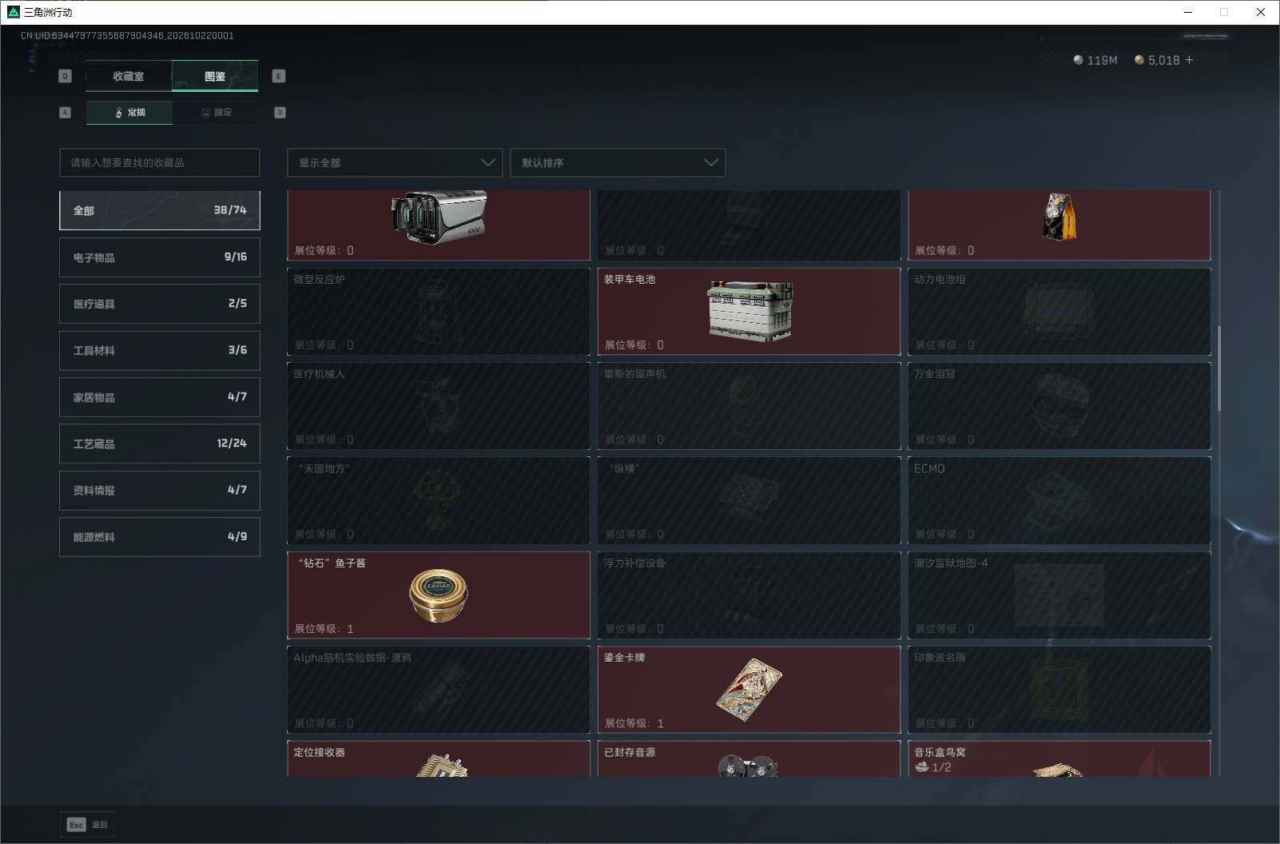Select the 常规 sub-tab
The height and width of the screenshot is (844, 1280).
tap(129, 113)
